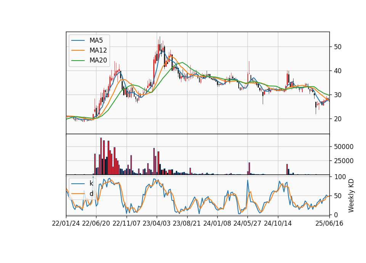Click the 25/06/16 date label
Viewport: 366px width, 263px height.
coord(329,224)
